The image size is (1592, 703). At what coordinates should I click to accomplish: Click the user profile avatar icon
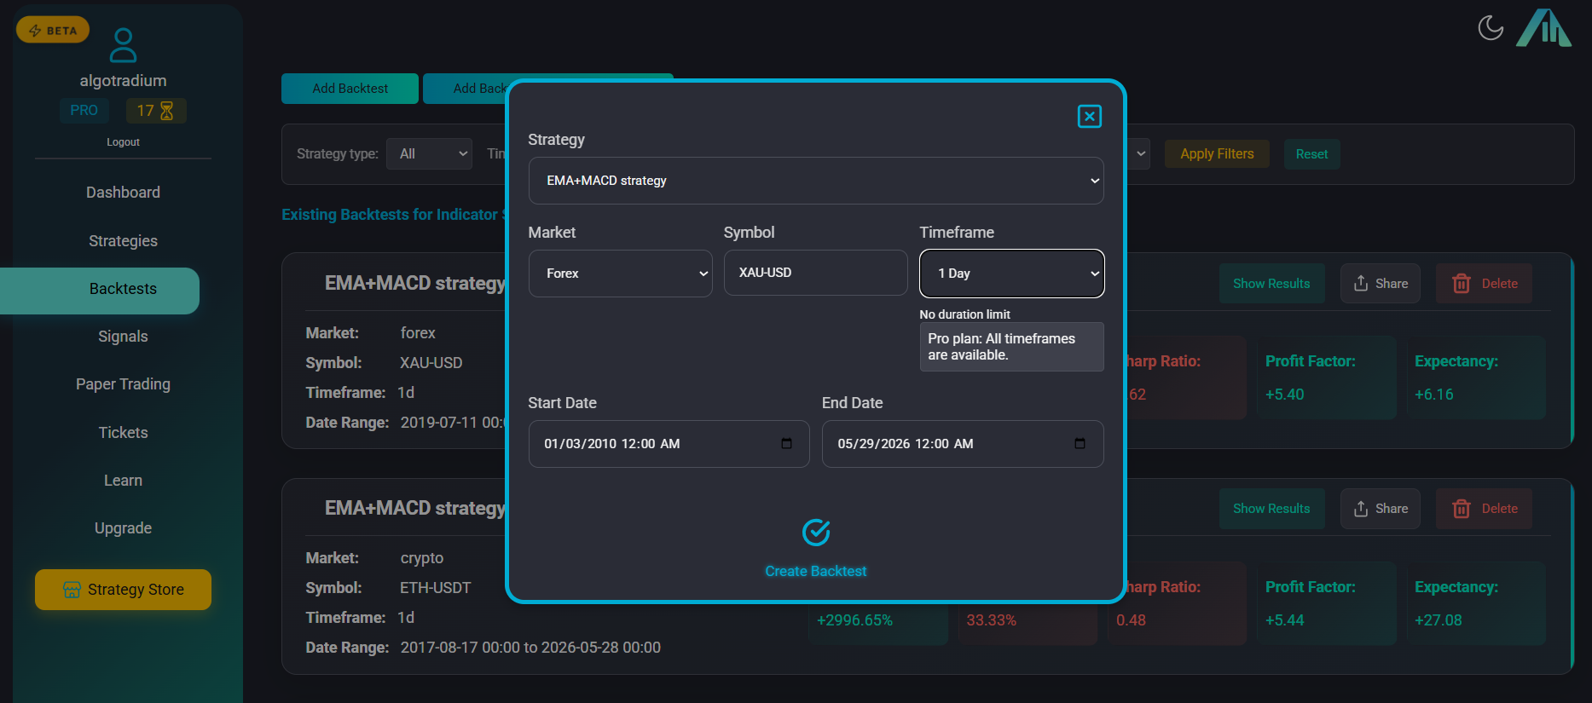pos(123,45)
